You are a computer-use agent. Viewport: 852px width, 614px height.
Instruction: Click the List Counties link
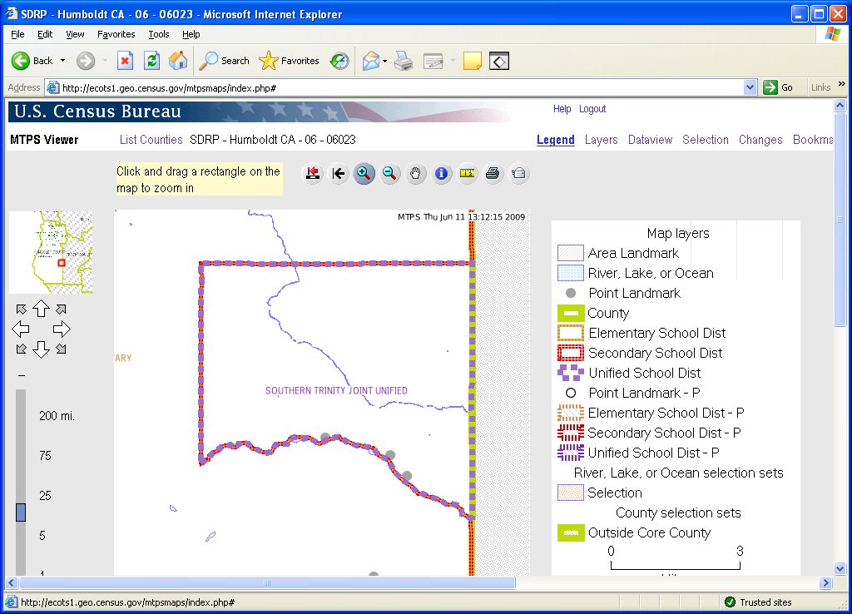[x=151, y=140]
